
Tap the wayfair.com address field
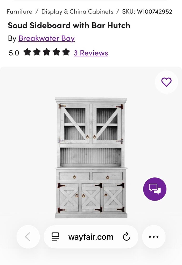pos(91,237)
